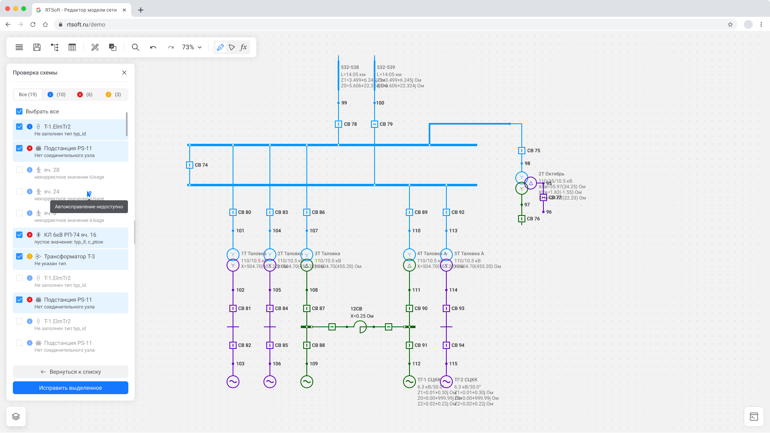Filter to the 10 info issues
Image resolution: width=770 pixels, height=435 pixels.
tap(57, 95)
